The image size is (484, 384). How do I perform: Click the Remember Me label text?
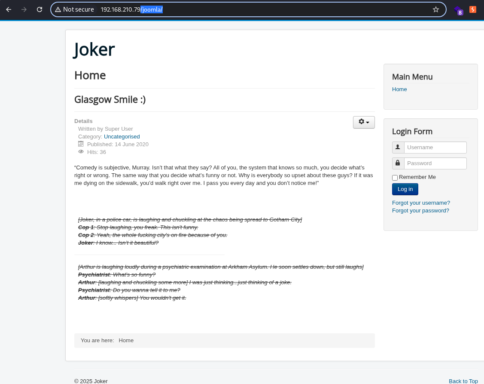(x=417, y=177)
